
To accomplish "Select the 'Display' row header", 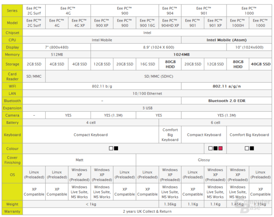I will [x=12, y=47].
